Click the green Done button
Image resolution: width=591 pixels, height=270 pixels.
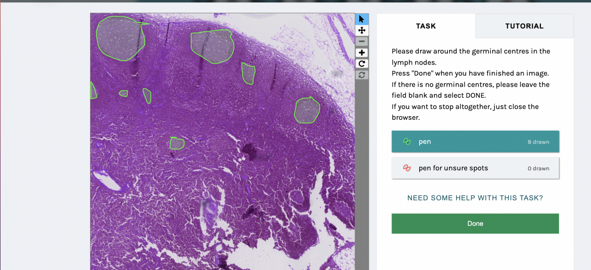(x=475, y=223)
